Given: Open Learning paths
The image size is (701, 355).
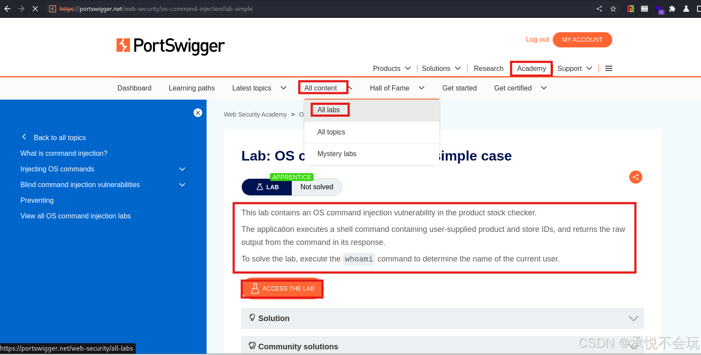Looking at the screenshot, I should click(x=192, y=88).
